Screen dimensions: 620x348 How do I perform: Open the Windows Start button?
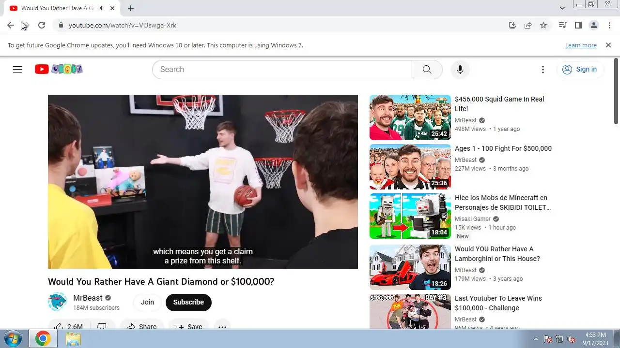tap(13, 338)
